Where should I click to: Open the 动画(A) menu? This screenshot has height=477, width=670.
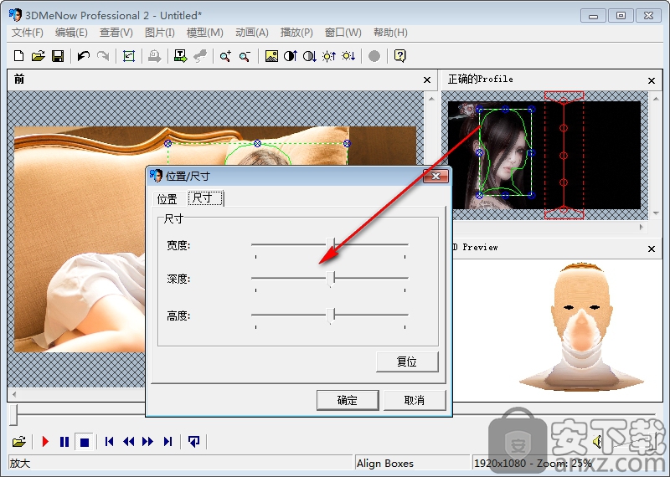252,33
